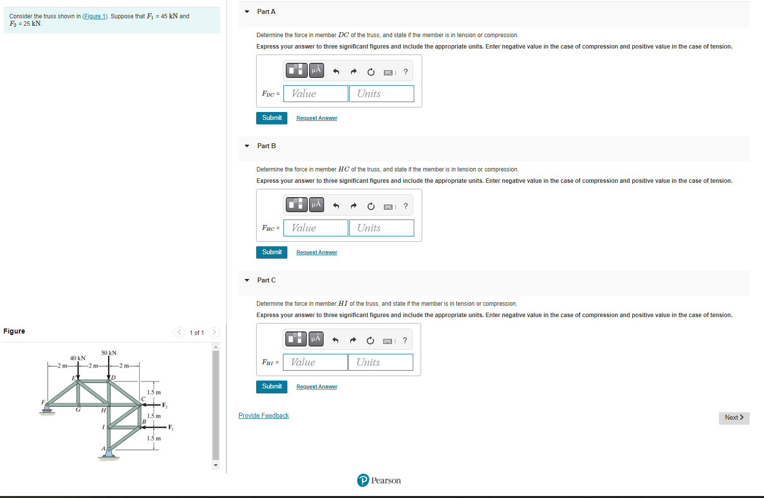
Task: Collapse Part A section triangle
Action: tap(247, 12)
